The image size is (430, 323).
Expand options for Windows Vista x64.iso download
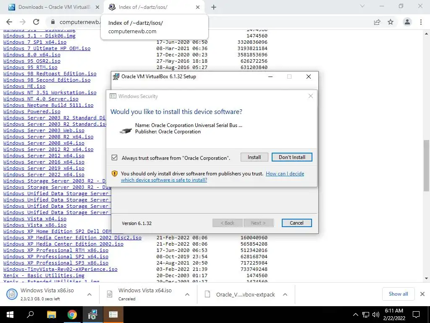(187, 294)
